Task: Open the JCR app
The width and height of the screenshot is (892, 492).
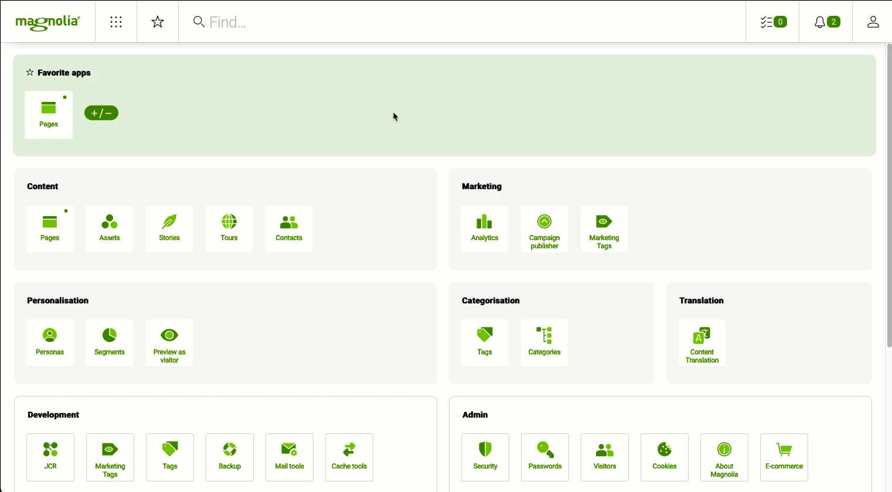Action: coord(50,457)
